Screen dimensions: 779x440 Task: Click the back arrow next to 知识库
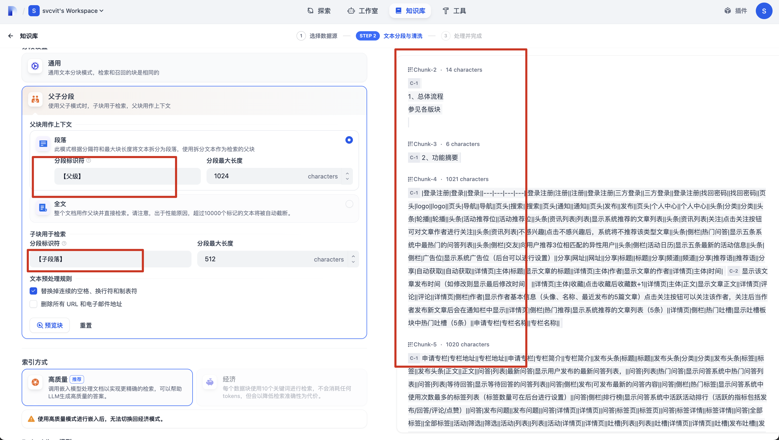(11, 36)
